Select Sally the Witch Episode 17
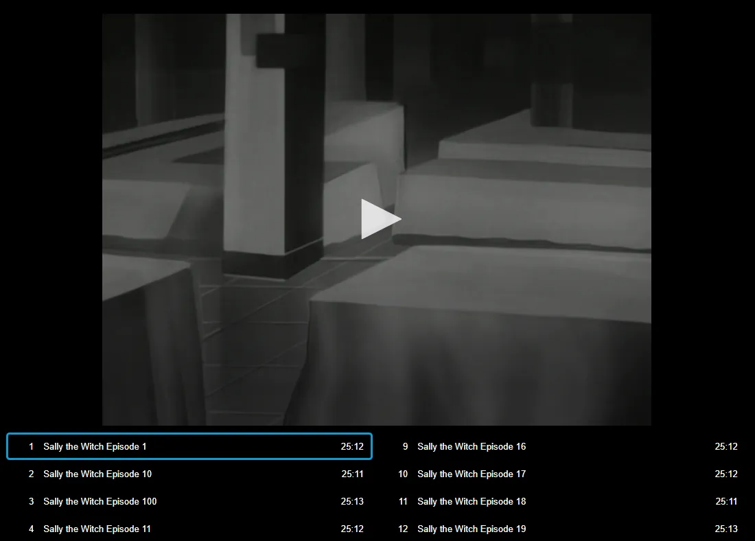755x541 pixels. pos(472,474)
